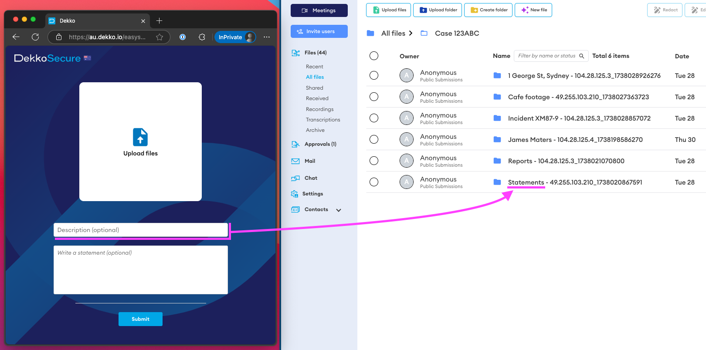Reload the Dekko page
This screenshot has height=350, width=706.
click(x=35, y=37)
